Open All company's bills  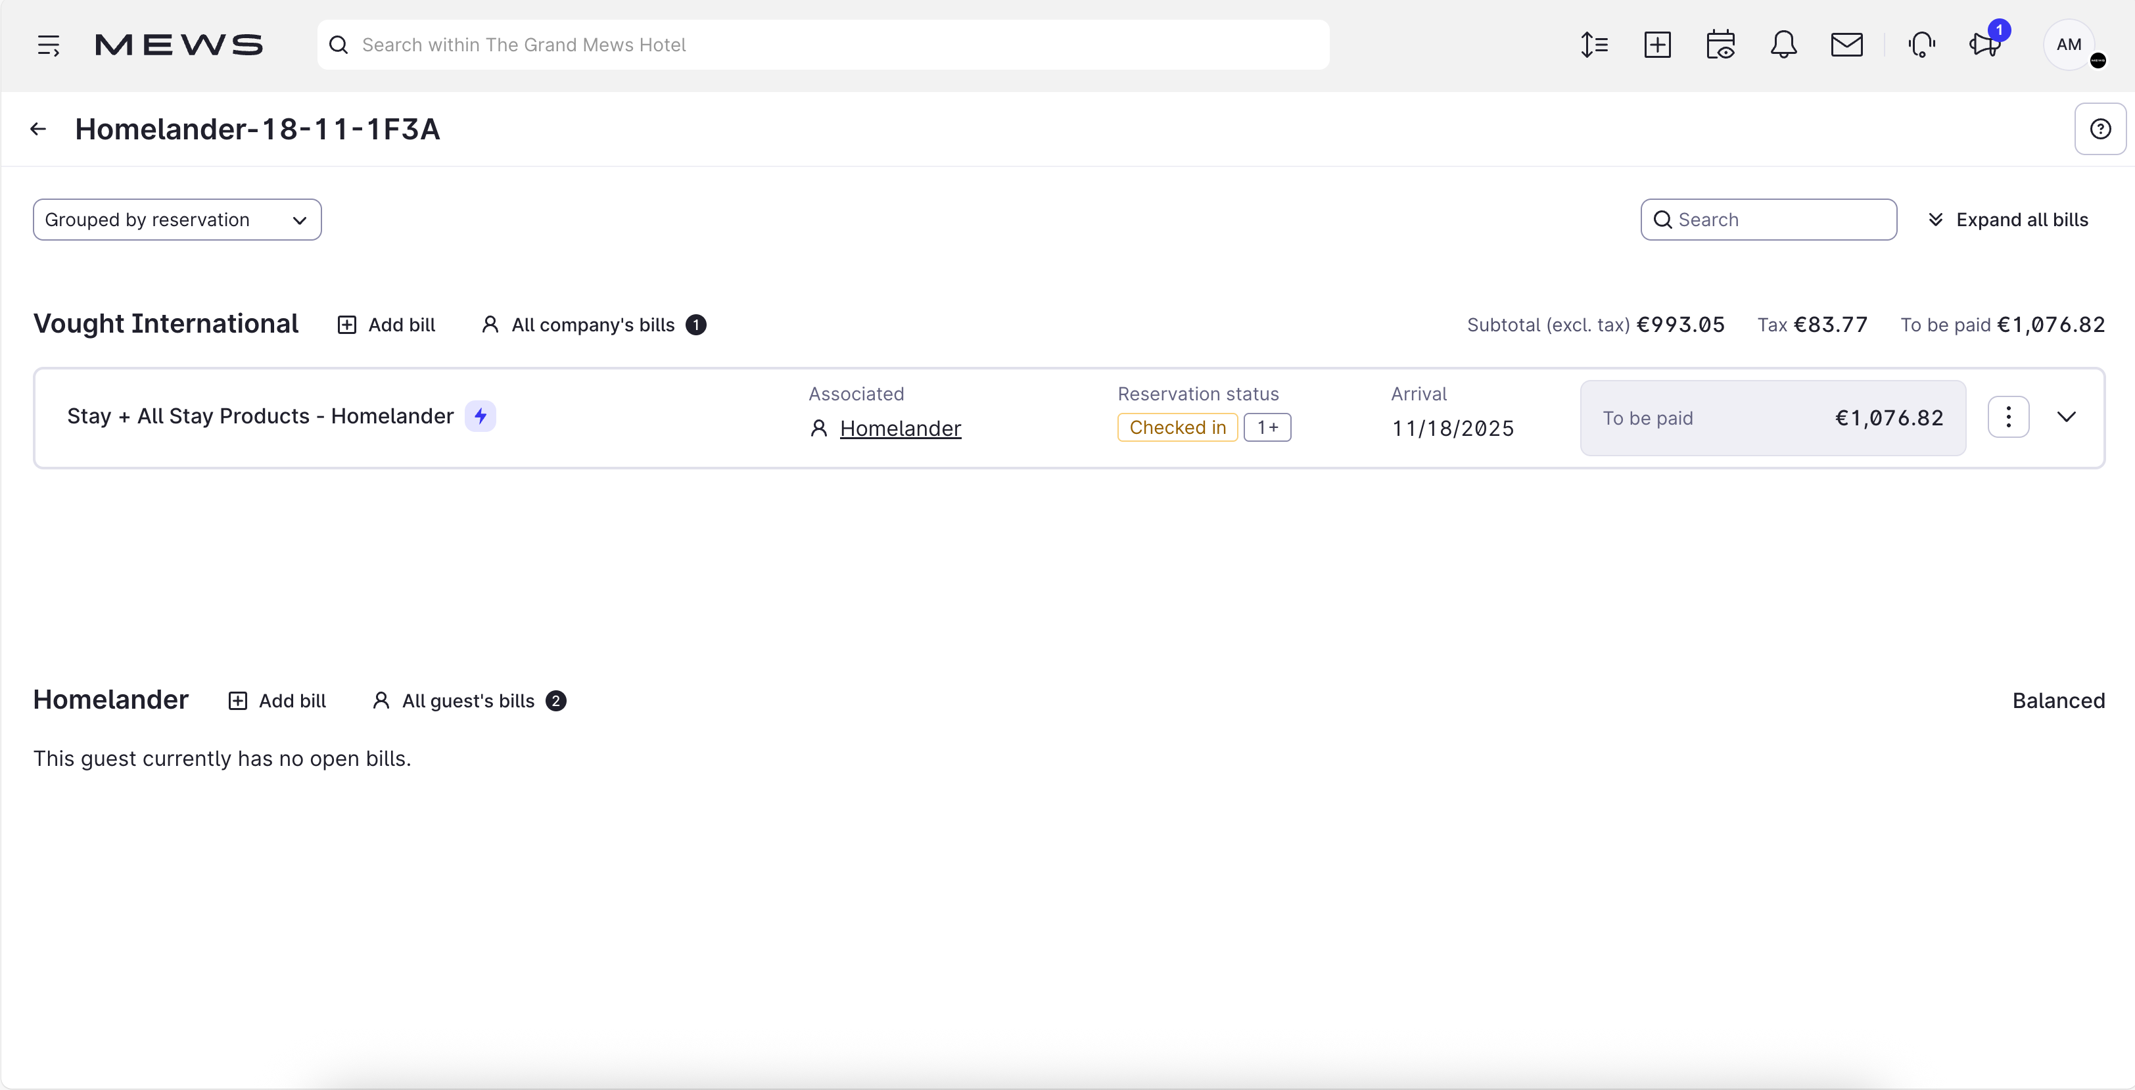coord(594,325)
